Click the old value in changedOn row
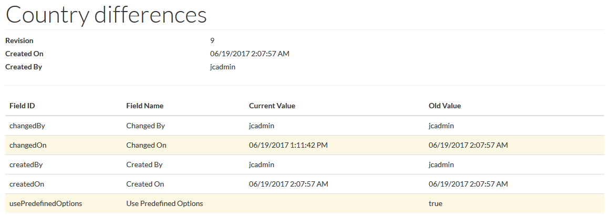This screenshot has width=610, height=216. coord(468,145)
